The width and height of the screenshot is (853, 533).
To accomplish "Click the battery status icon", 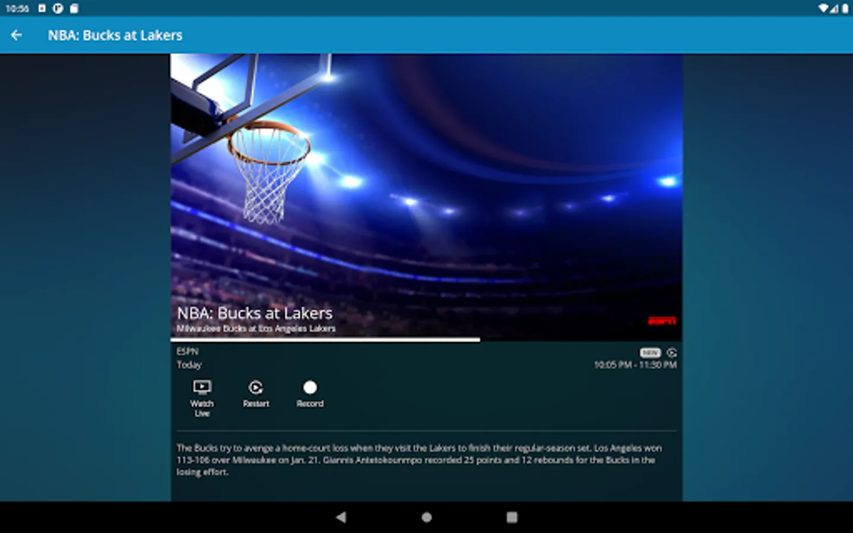I will 845,8.
